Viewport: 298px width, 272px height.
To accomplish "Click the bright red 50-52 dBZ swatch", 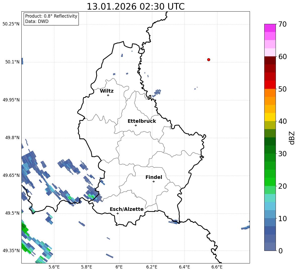I will click(270, 85).
